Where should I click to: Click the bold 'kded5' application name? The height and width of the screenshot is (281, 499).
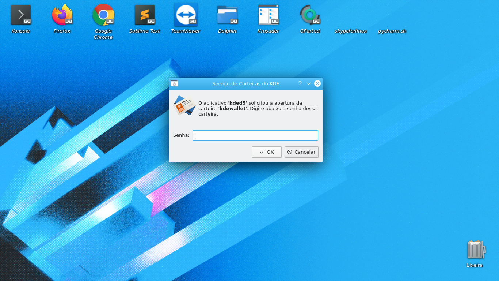pyautogui.click(x=238, y=103)
